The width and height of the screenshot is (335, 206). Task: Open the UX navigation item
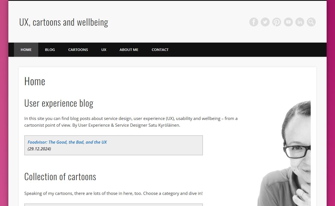(x=104, y=50)
